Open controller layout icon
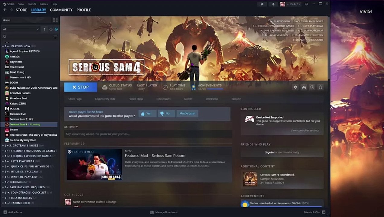The height and width of the screenshot is (217, 384). (x=304, y=87)
